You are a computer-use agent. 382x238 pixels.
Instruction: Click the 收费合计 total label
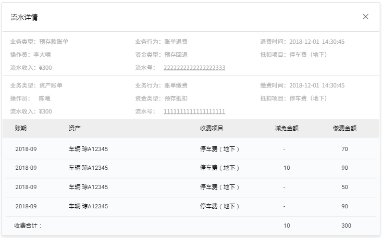pos(28,226)
